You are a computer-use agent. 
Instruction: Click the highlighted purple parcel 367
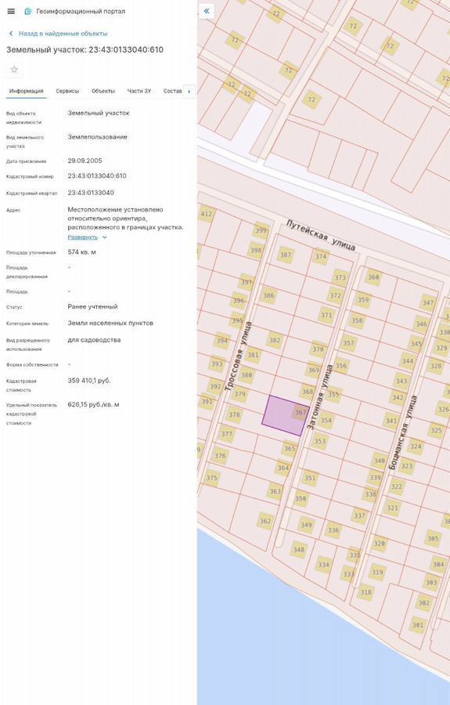283,416
